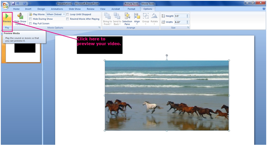Open the Picture Tools Format tab
The height and width of the screenshot is (146, 267).
click(x=131, y=9)
